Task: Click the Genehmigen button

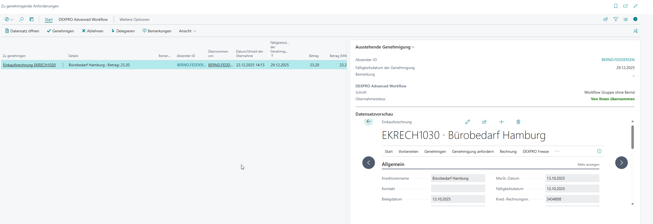Action: [60, 31]
